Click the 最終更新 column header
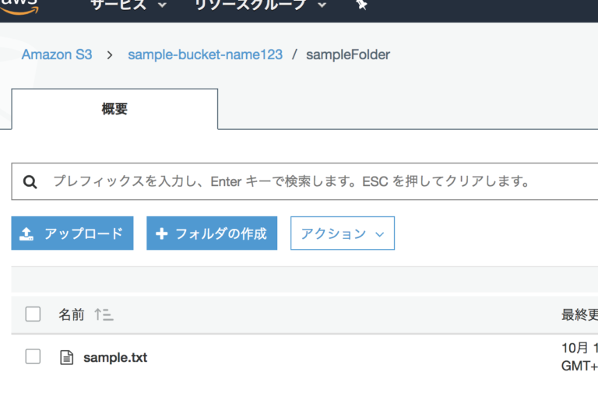Image resolution: width=598 pixels, height=393 pixels. pos(579,314)
